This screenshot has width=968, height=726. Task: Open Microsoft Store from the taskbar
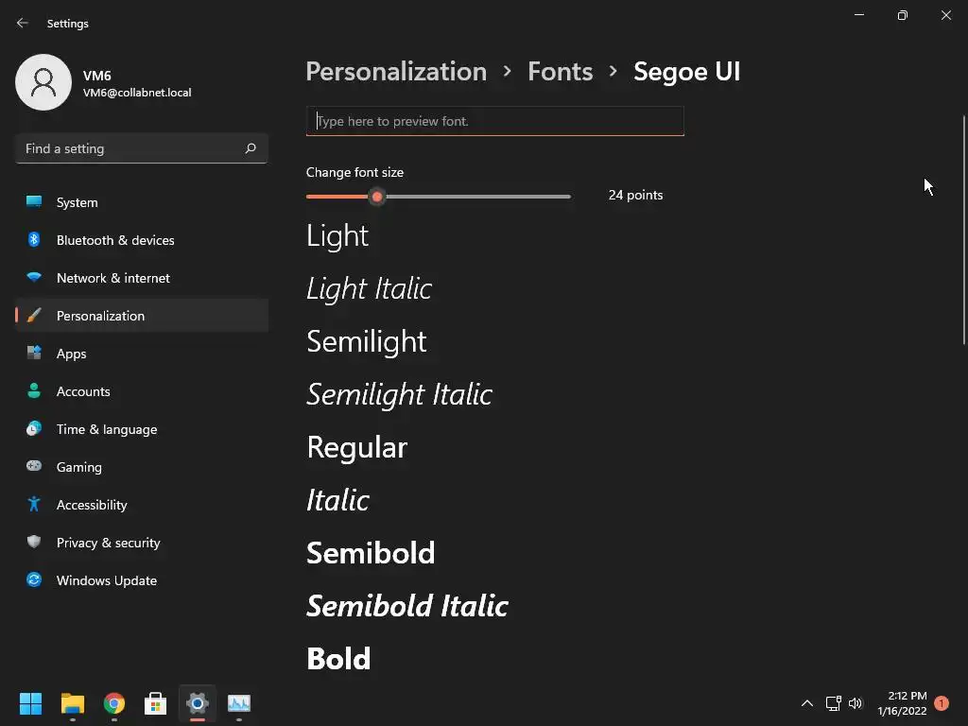pyautogui.click(x=156, y=703)
